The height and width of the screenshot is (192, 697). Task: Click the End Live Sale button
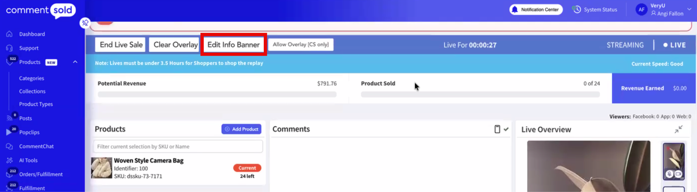point(121,45)
